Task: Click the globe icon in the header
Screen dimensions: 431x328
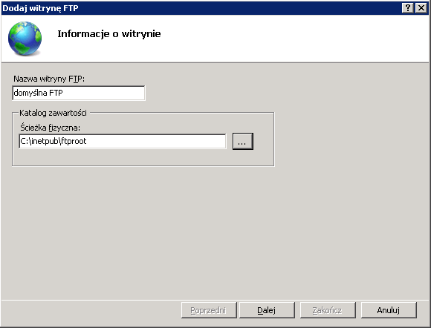Action: (x=25, y=39)
